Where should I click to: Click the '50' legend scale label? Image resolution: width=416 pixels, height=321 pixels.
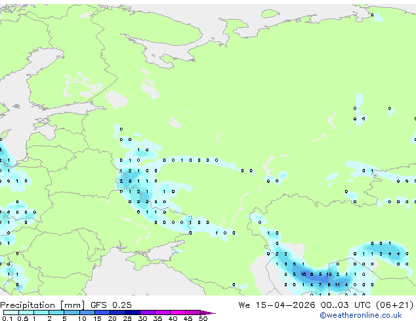coord(203,318)
